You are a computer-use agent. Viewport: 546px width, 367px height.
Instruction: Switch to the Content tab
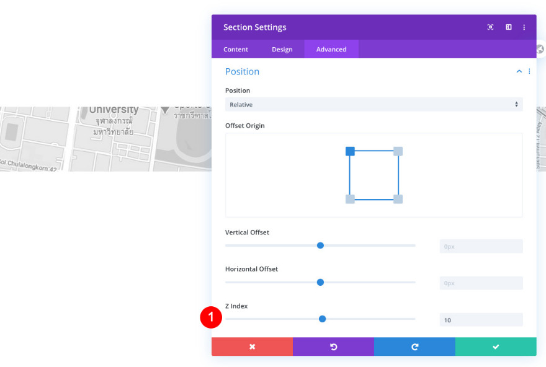(236, 49)
